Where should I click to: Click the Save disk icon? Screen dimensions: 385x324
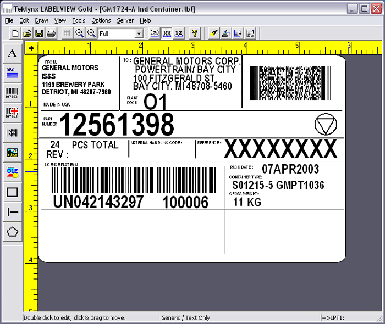tap(39, 33)
